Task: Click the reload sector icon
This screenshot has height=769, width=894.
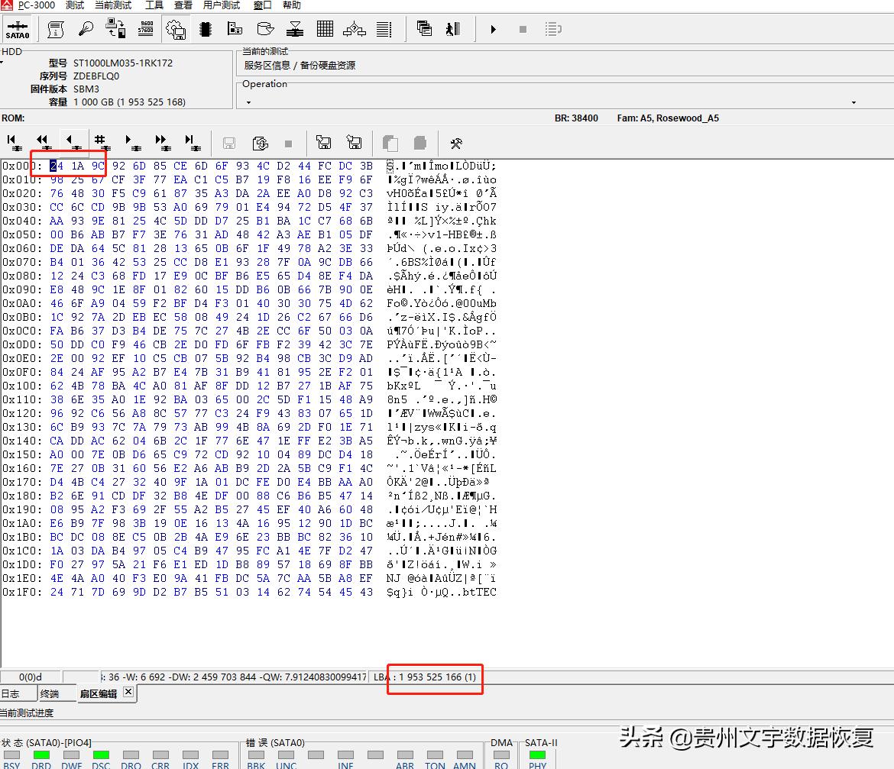Action: (260, 143)
